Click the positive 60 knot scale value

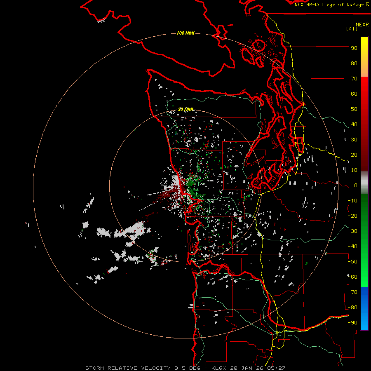[x=354, y=94]
